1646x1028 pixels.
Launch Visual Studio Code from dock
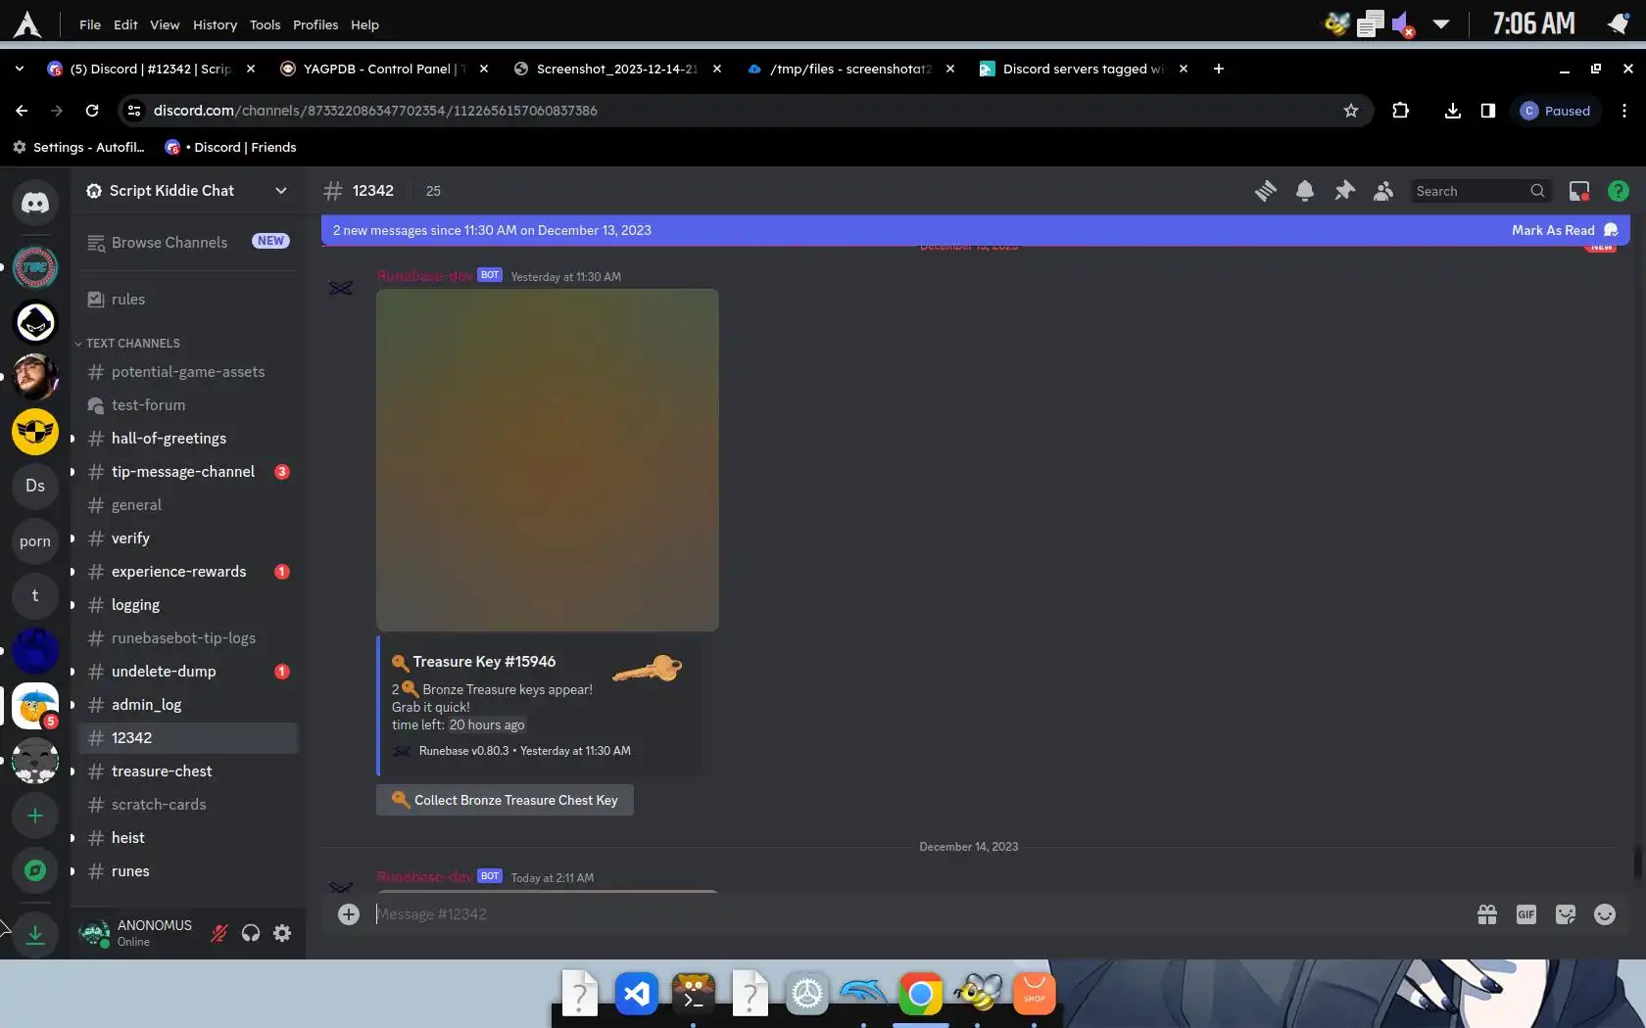tap(637, 995)
